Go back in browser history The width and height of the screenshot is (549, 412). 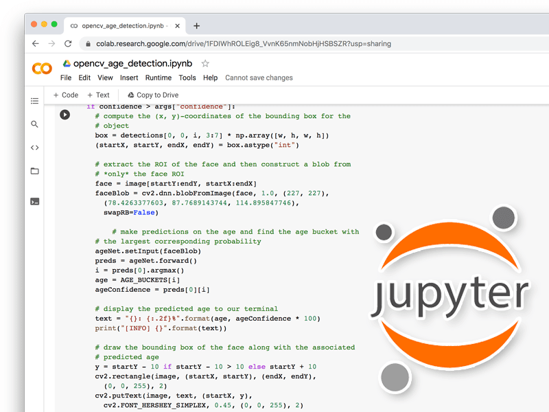[x=36, y=43]
